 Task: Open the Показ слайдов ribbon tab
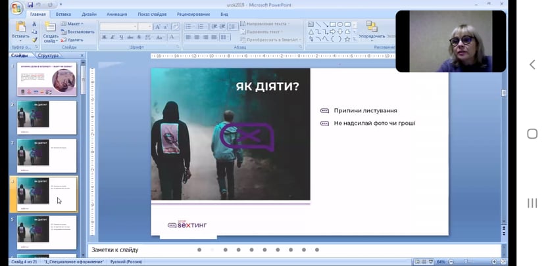pos(152,14)
